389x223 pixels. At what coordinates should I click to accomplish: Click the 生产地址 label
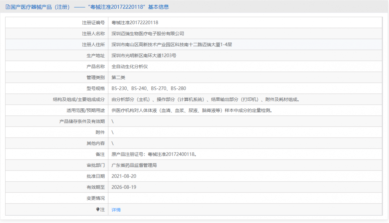click(96, 56)
